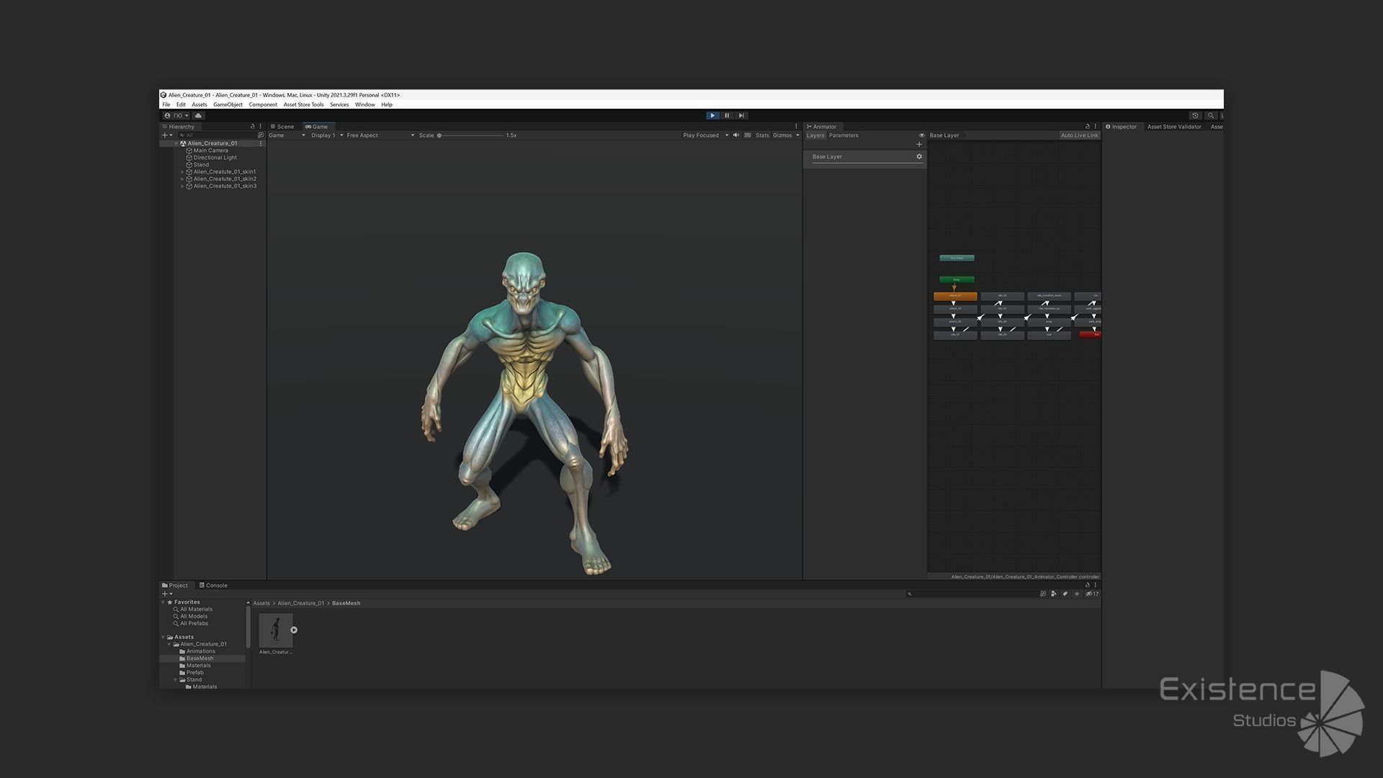Open the Gizmos dropdown arrow
The height and width of the screenshot is (778, 1383).
(797, 135)
